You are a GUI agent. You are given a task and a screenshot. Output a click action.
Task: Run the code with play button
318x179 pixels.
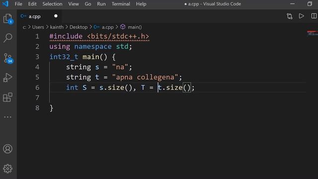(x=302, y=16)
